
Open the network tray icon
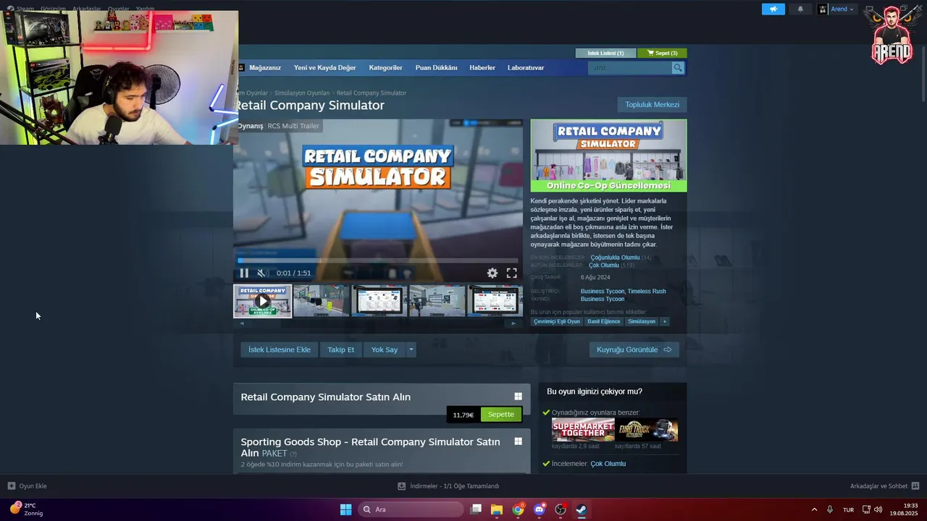point(866,509)
